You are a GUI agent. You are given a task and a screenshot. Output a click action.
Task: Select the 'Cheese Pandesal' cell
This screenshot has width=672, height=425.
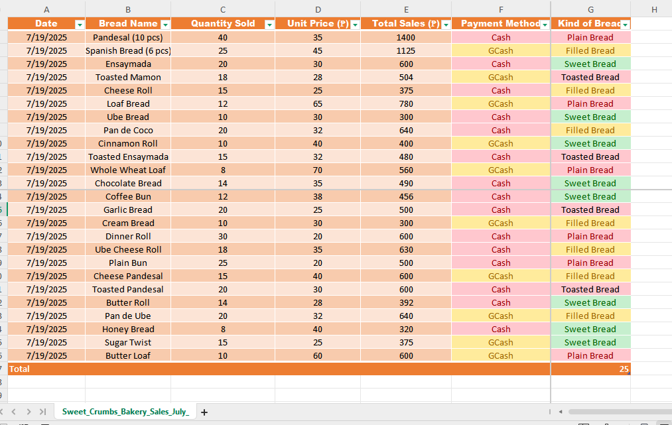click(128, 276)
